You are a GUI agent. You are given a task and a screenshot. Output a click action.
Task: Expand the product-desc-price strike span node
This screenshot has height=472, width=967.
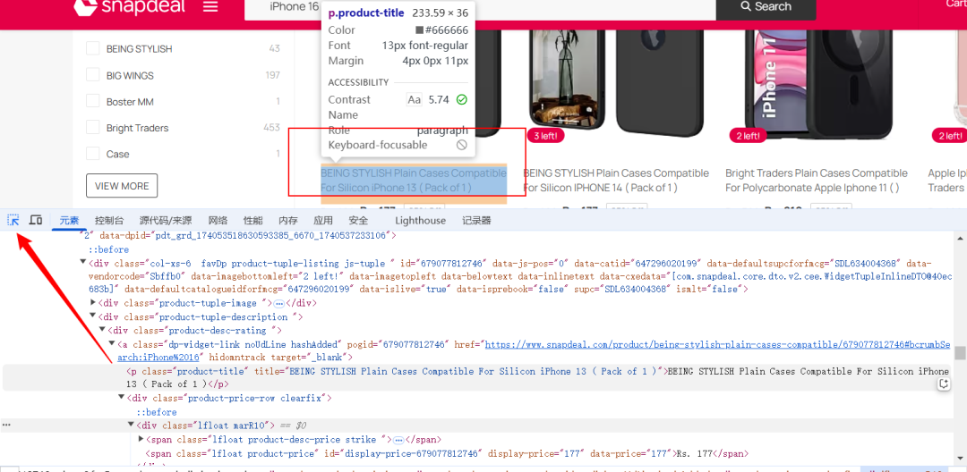click(141, 440)
